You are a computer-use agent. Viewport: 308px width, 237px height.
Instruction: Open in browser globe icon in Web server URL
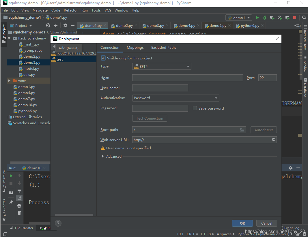coord(273,140)
